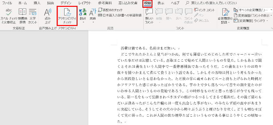Open 変更履歴の記録 dropdown arrow

click(x=229, y=23)
